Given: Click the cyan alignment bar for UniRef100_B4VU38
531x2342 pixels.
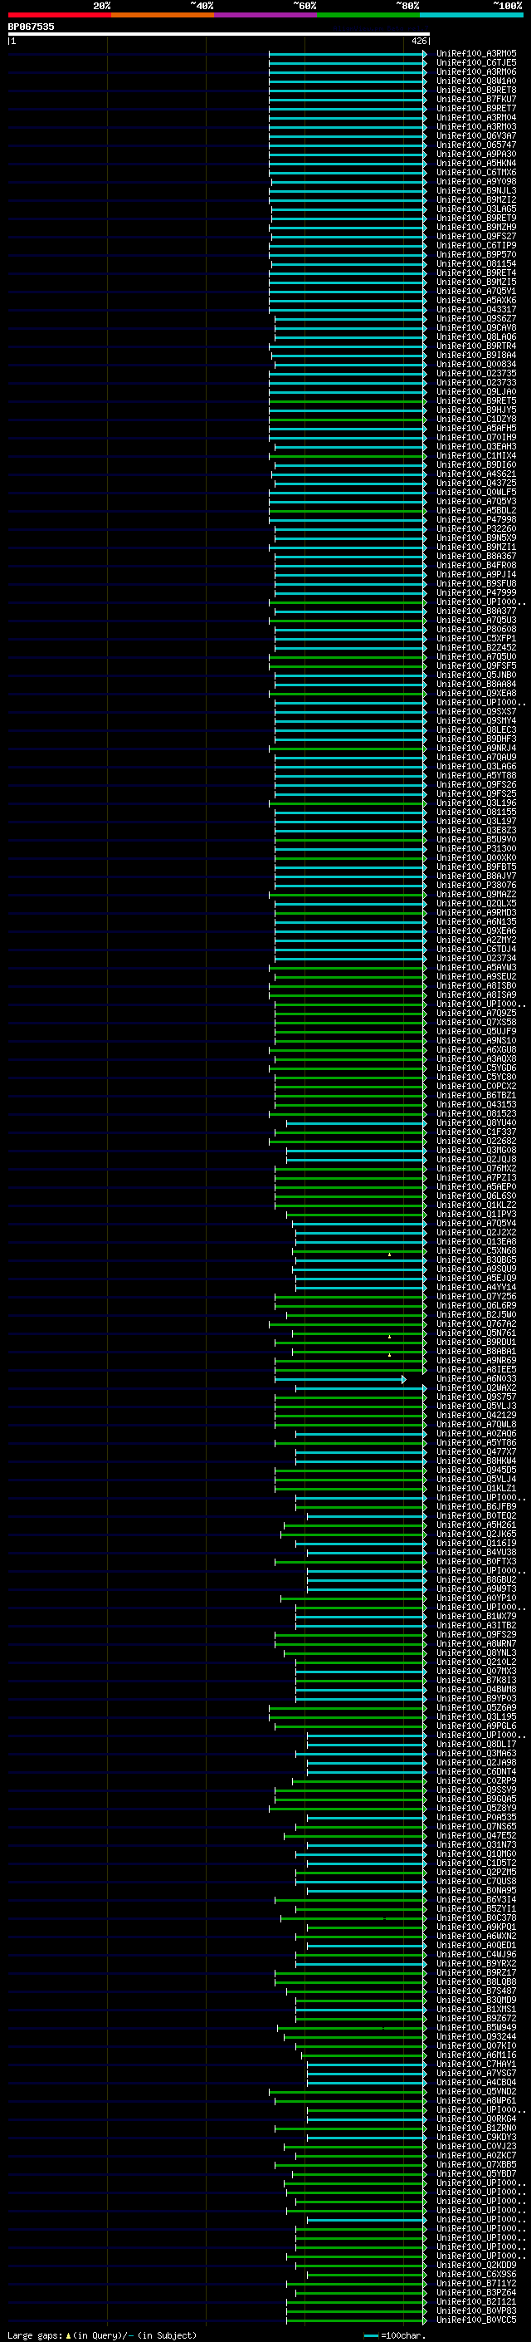Looking at the screenshot, I should point(367,1553).
